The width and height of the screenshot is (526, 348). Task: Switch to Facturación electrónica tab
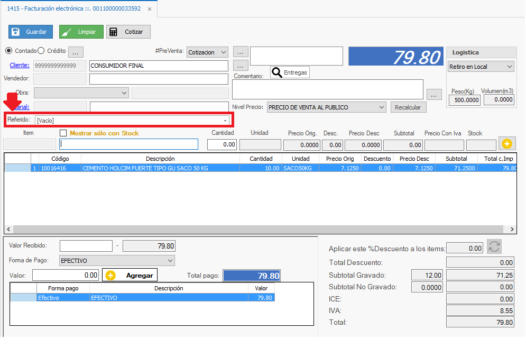point(74,9)
